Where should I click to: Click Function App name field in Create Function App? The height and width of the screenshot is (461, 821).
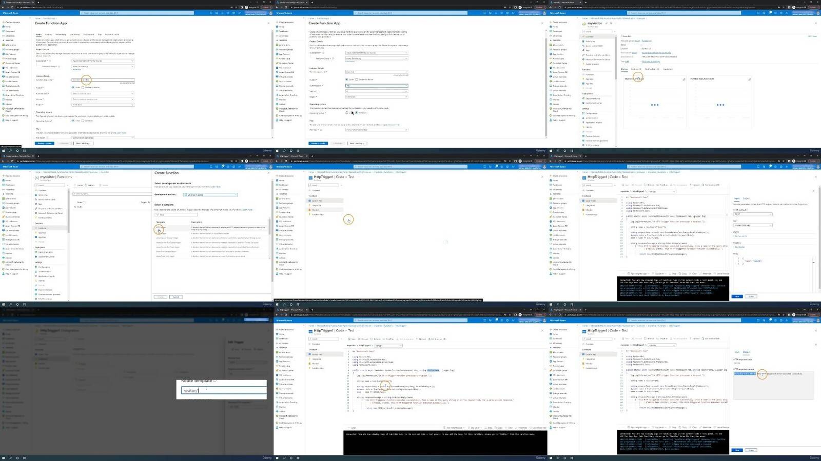tap(103, 79)
